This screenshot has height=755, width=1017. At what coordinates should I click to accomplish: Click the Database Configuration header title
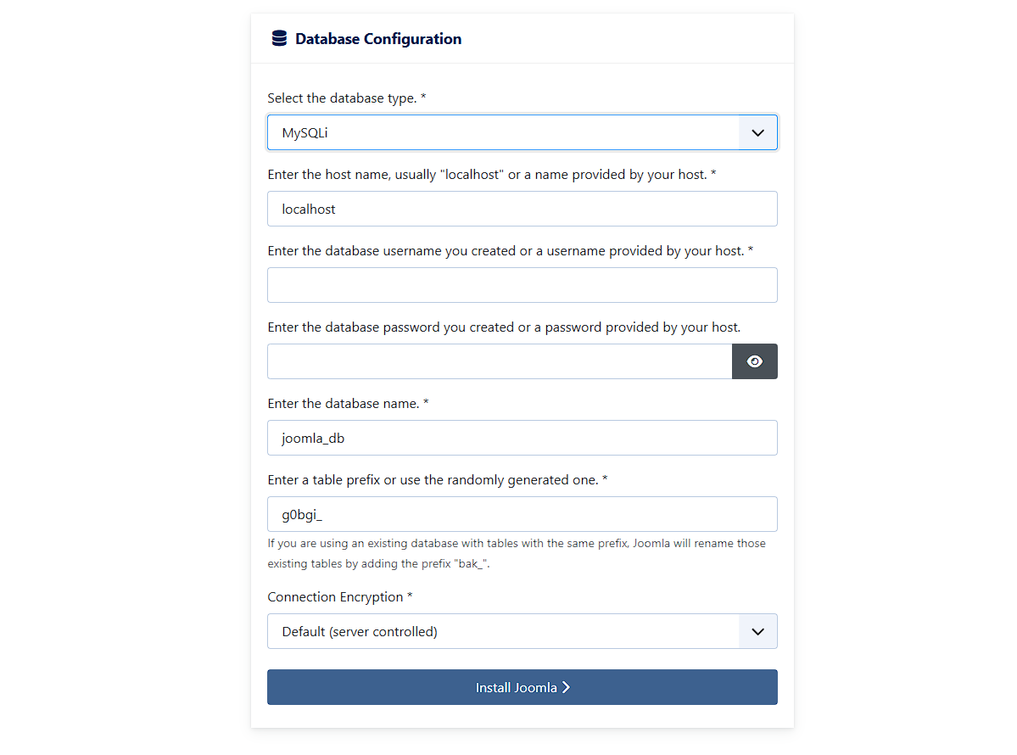point(377,38)
